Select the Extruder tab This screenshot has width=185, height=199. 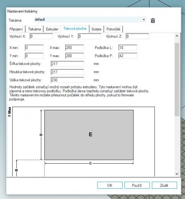pos(52,29)
